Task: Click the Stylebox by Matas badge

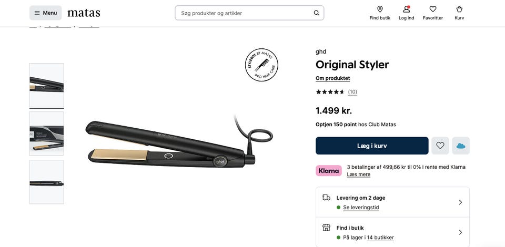Action: coord(261,65)
